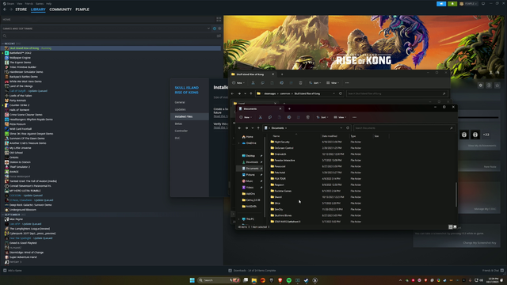Open the Friends menu in Steam

(x=29, y=3)
